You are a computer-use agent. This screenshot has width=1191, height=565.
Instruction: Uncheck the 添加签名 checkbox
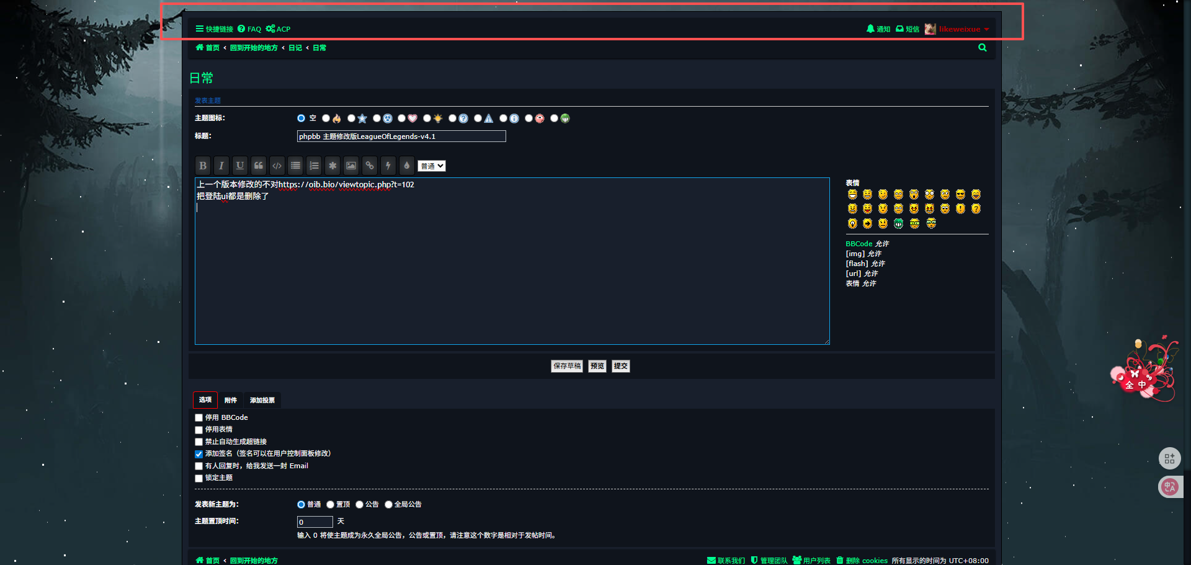199,454
